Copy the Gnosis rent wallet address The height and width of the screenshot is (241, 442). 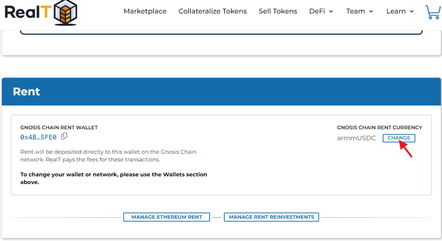click(64, 136)
